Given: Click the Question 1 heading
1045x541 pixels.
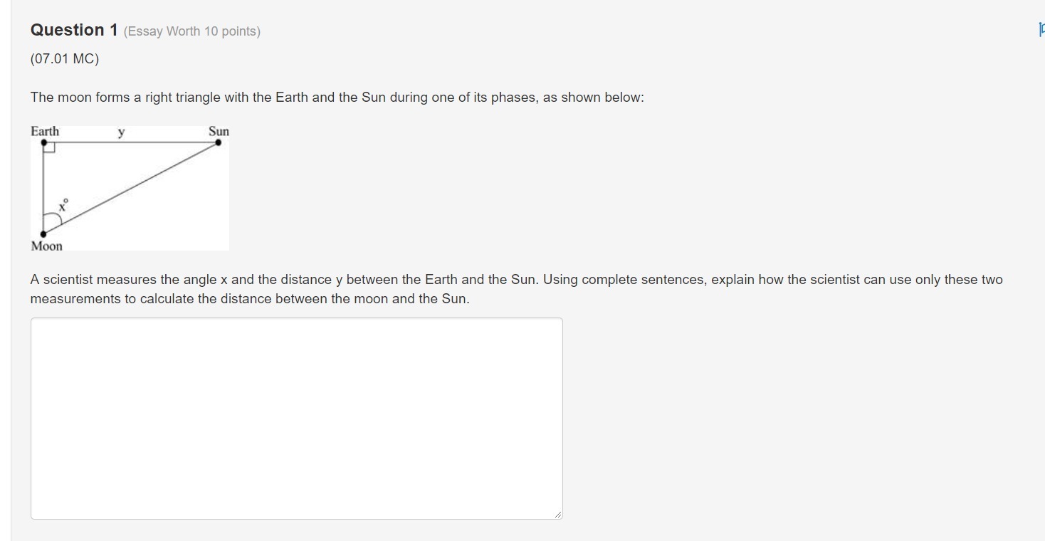Looking at the screenshot, I should point(74,30).
